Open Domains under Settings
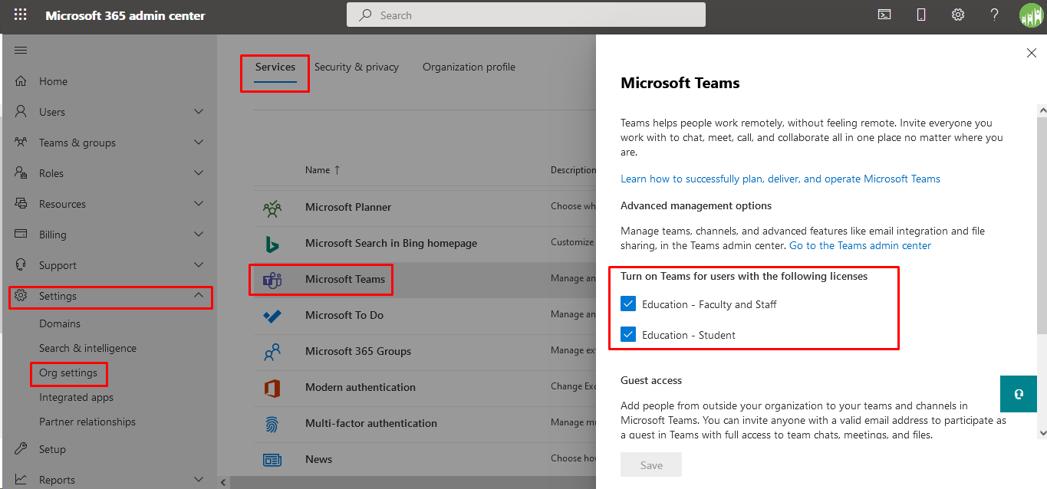Image resolution: width=1047 pixels, height=489 pixels. [x=60, y=323]
